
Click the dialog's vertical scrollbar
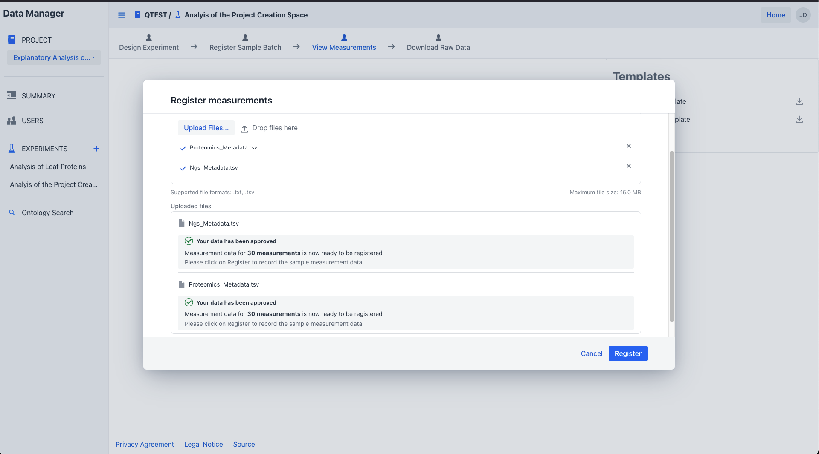(x=671, y=236)
